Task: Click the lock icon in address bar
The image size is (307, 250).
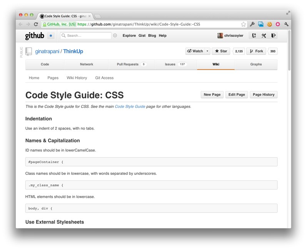Action: point(45,25)
